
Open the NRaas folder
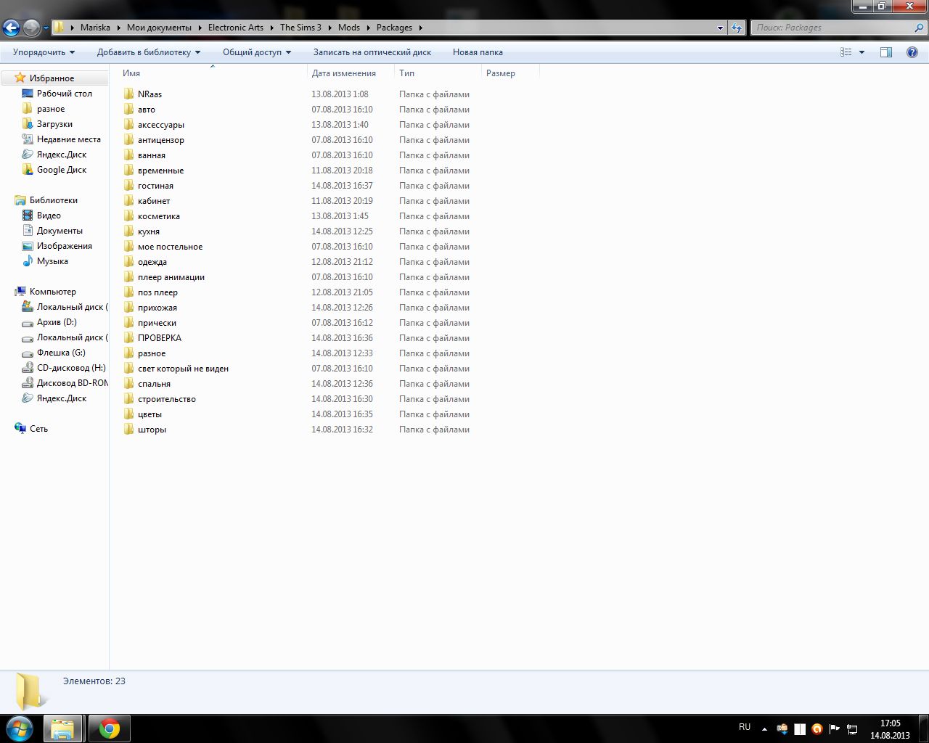(150, 94)
